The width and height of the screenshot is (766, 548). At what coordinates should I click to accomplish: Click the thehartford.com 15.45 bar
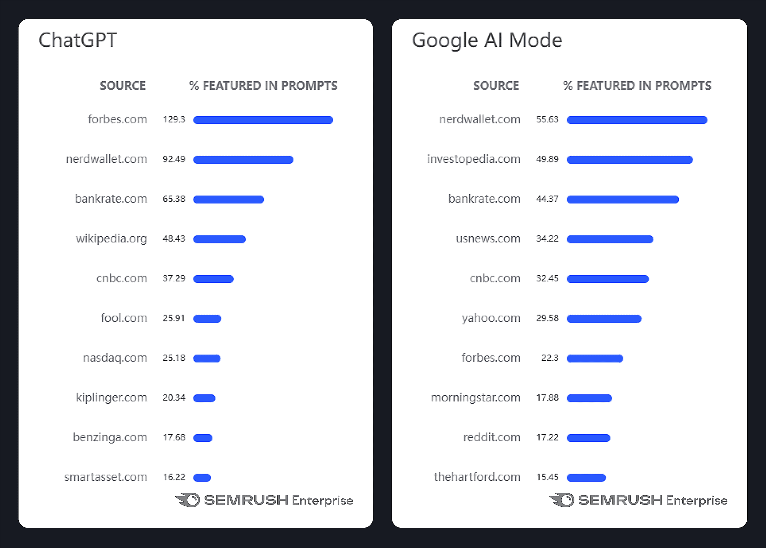586,478
